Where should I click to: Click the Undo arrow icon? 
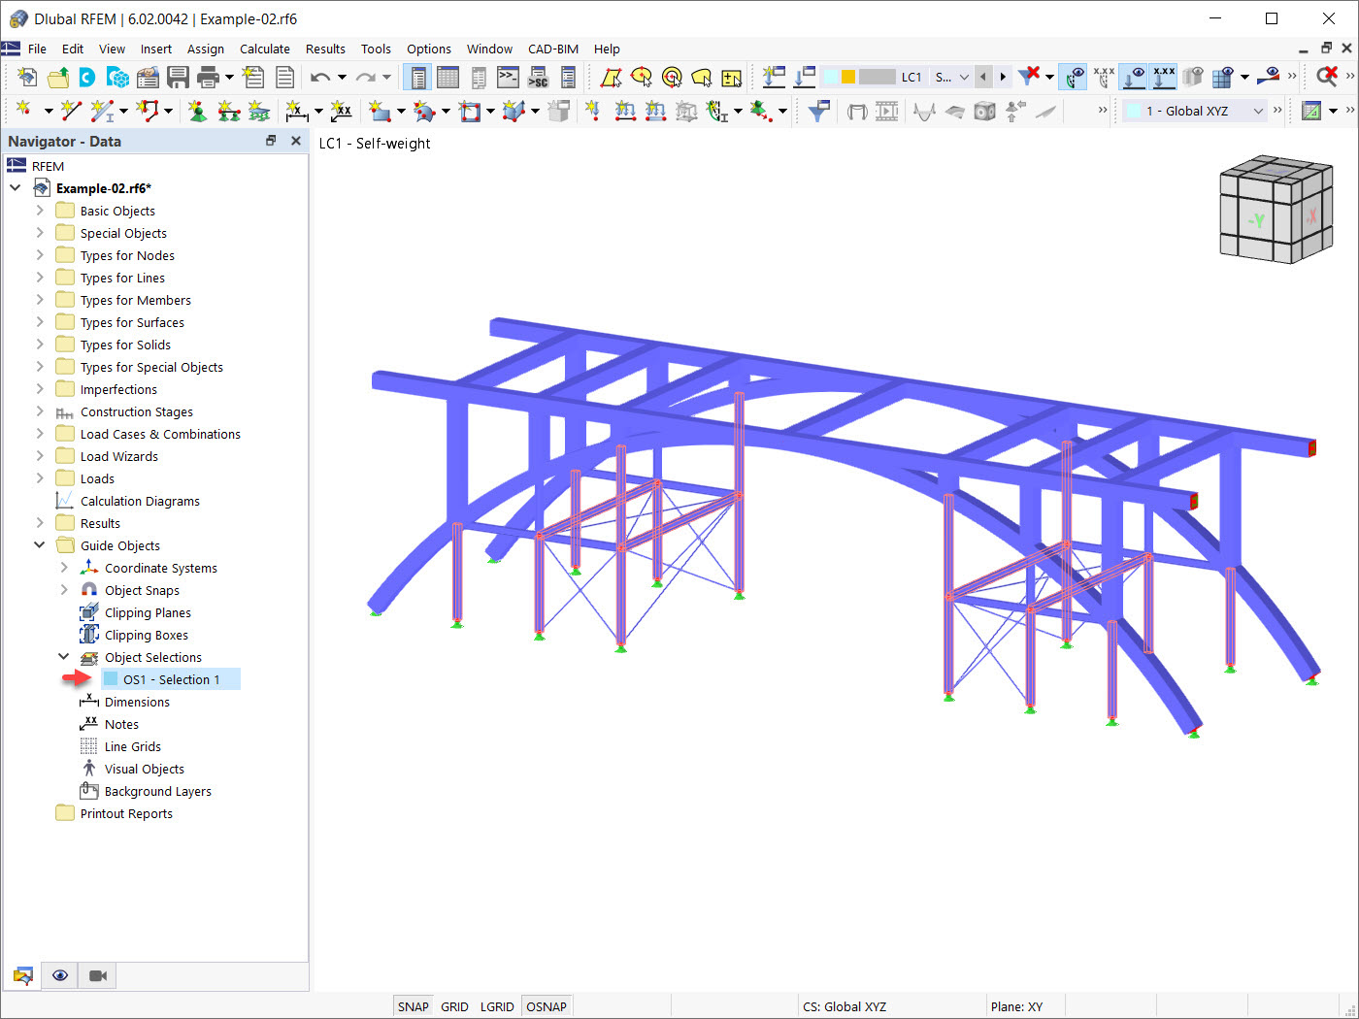[320, 77]
